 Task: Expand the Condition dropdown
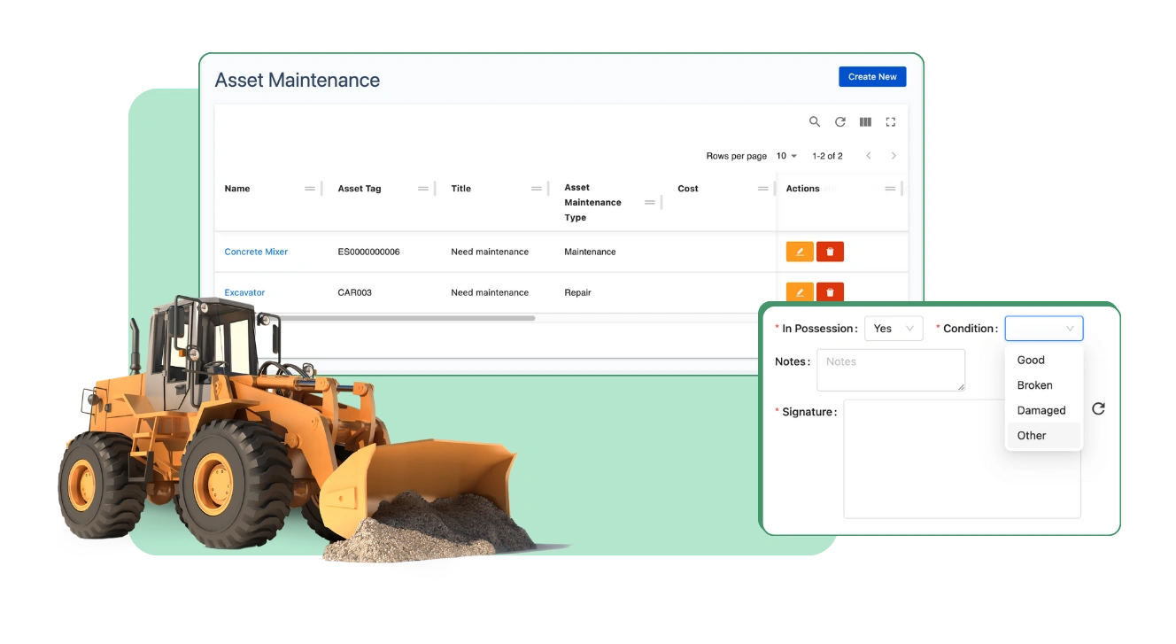pos(1043,329)
